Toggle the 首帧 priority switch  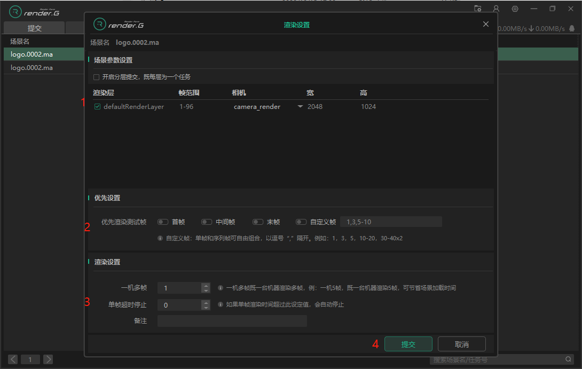(162, 222)
